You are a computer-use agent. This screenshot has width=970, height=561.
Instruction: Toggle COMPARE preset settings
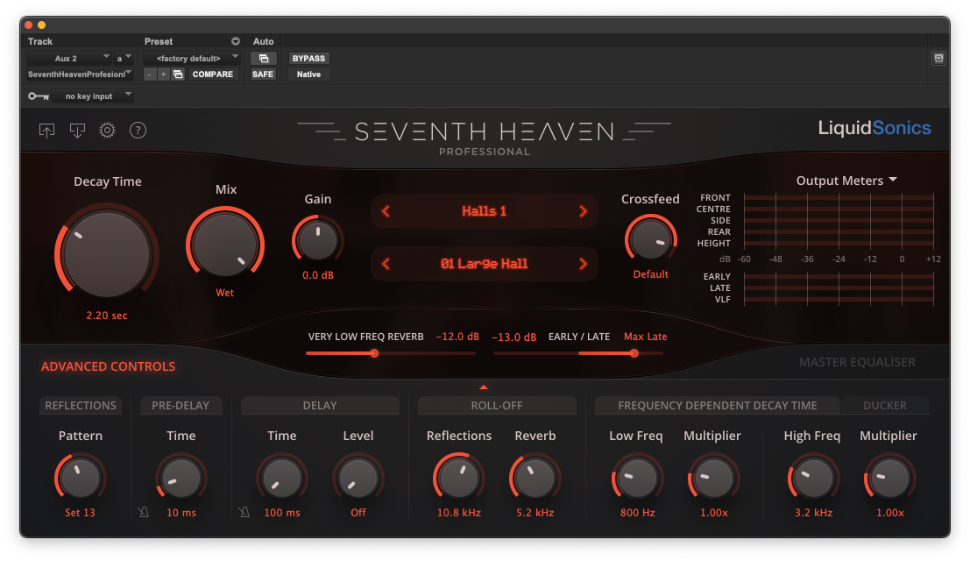coord(213,75)
